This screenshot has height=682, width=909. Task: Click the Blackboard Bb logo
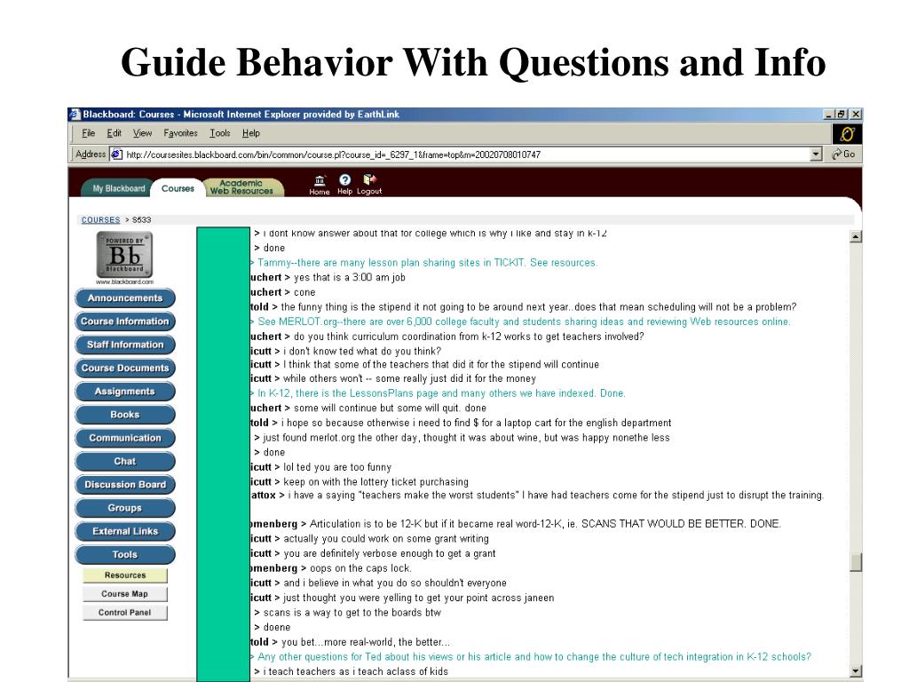[x=124, y=255]
